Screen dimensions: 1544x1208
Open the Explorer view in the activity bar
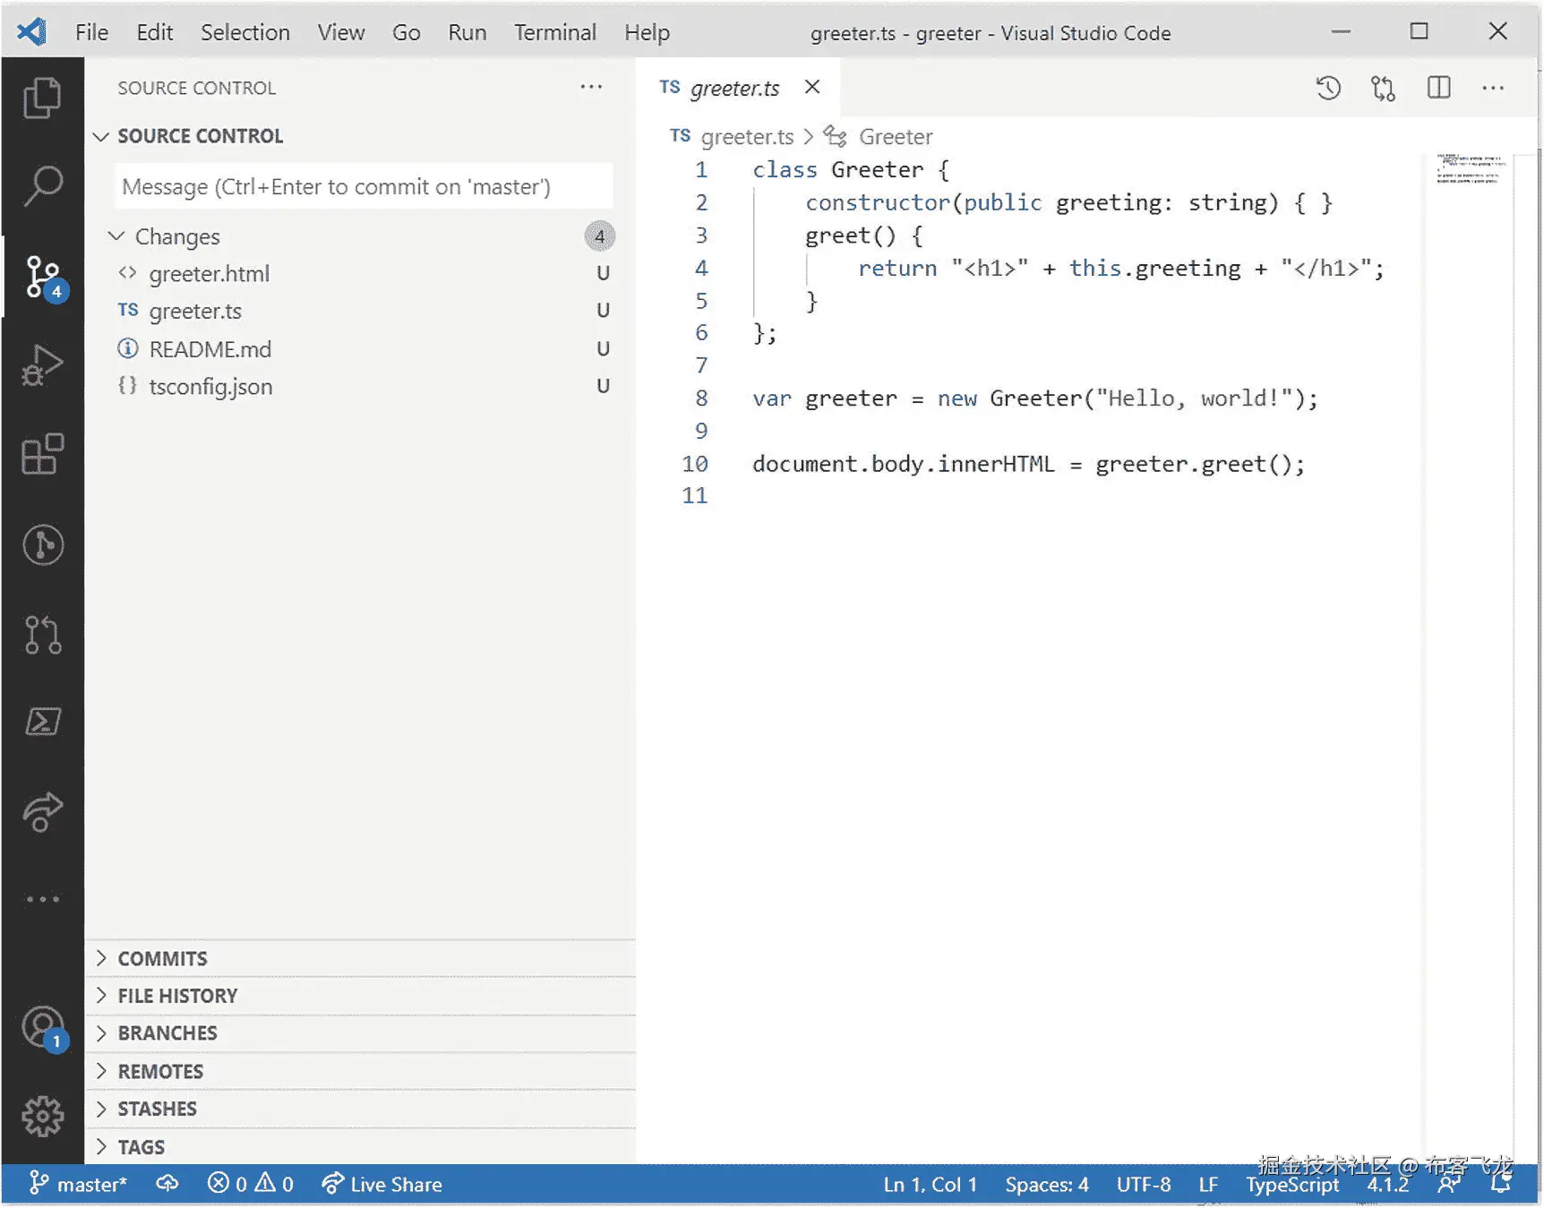click(42, 97)
